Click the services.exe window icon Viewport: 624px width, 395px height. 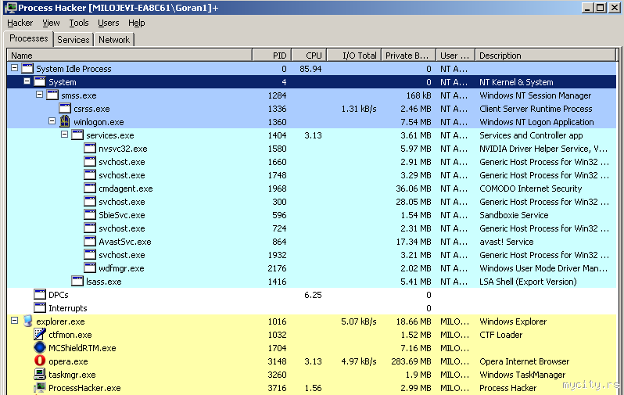tap(77, 135)
